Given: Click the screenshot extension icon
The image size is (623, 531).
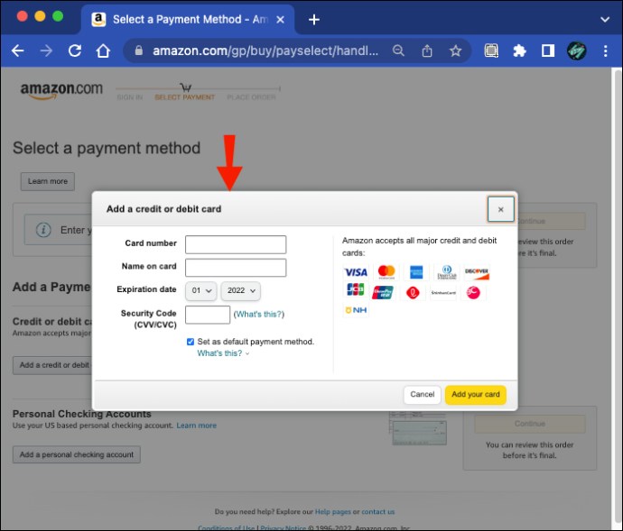Looking at the screenshot, I should (491, 50).
